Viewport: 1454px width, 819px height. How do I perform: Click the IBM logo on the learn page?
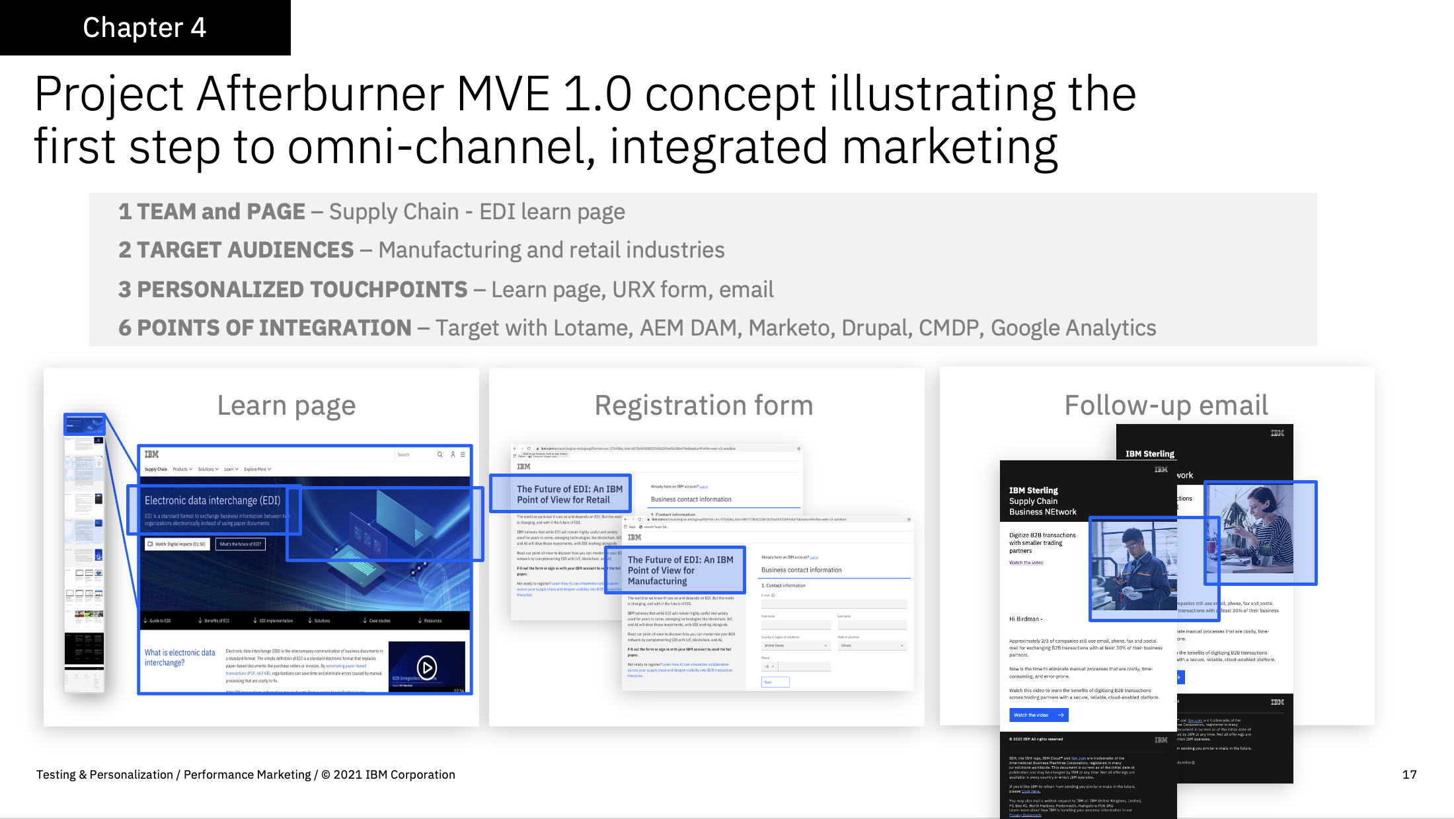(152, 454)
